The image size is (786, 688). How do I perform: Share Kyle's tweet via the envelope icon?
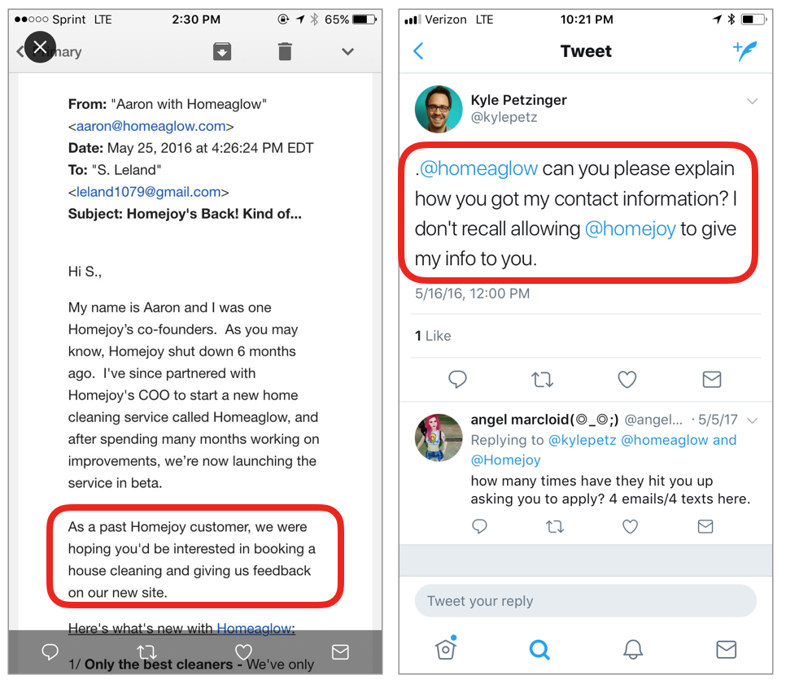(712, 379)
